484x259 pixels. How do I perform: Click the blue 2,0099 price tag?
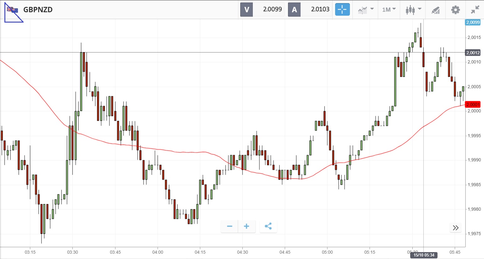(473, 22)
